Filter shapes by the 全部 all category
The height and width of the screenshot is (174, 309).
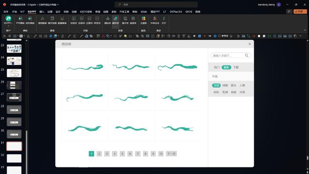click(216, 85)
